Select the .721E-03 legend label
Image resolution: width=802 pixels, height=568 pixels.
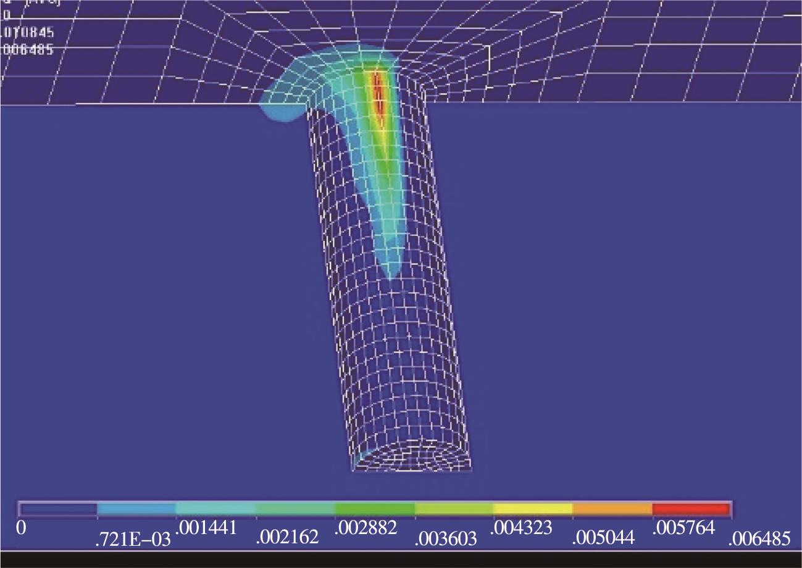tap(133, 541)
